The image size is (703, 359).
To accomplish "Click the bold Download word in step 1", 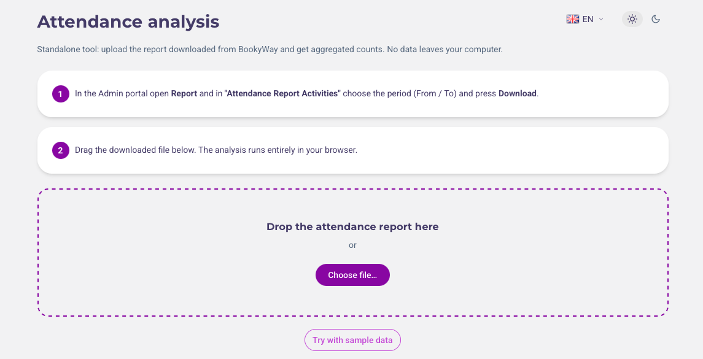I will point(518,94).
